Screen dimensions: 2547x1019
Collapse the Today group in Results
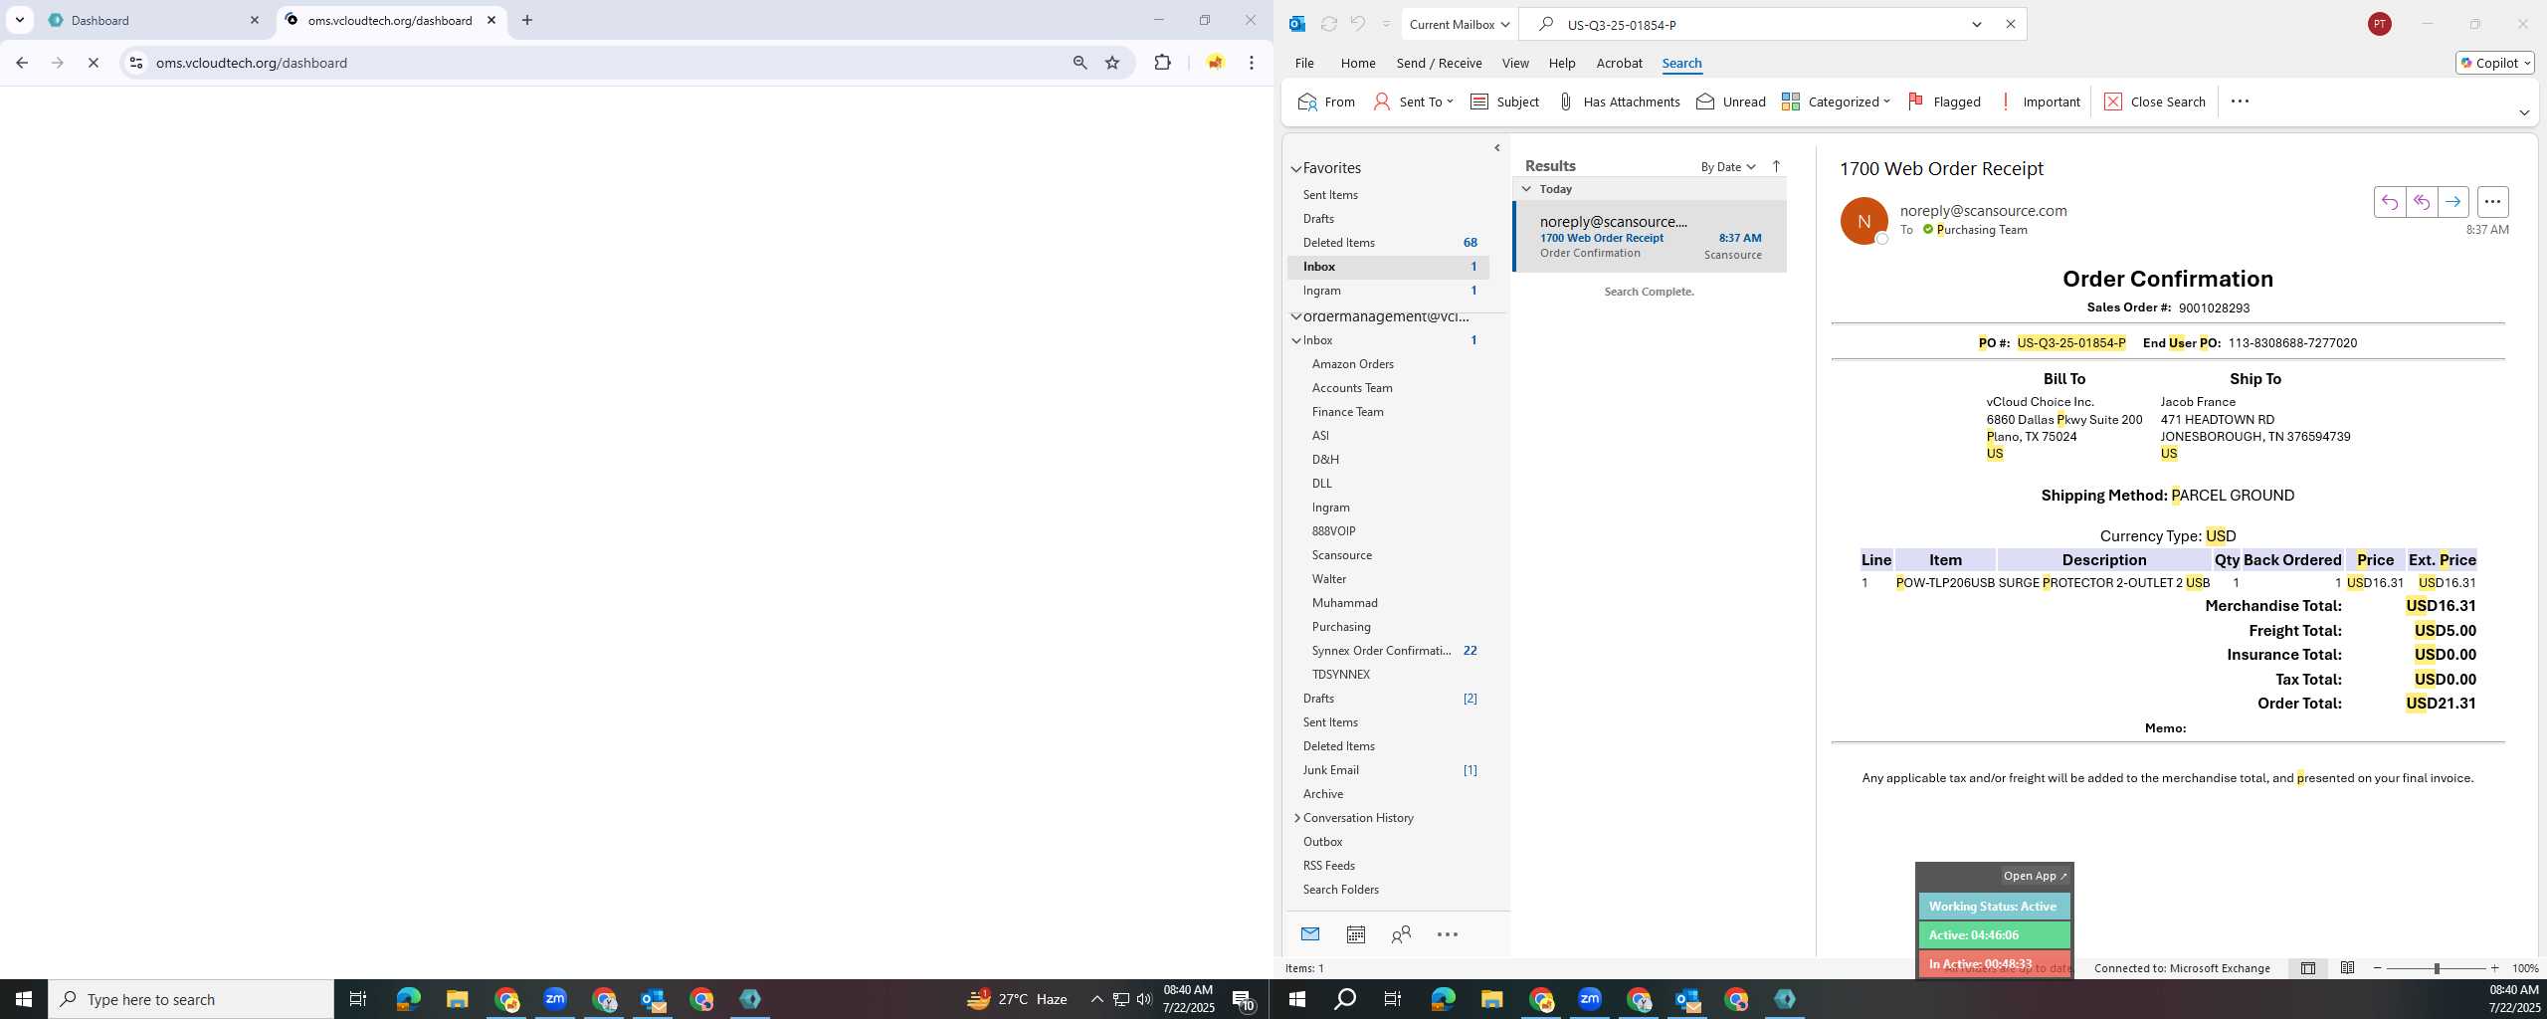coord(1526,188)
